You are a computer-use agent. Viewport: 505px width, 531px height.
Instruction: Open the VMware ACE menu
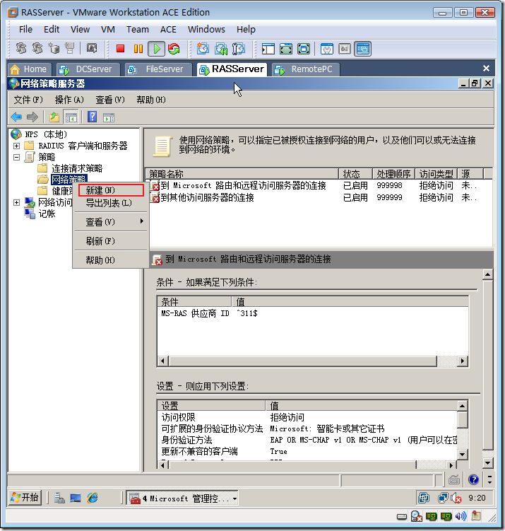(x=168, y=30)
